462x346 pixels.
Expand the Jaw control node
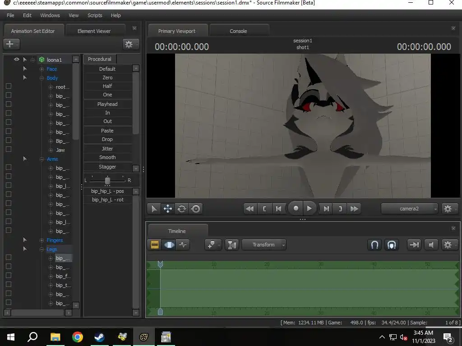[51, 150]
